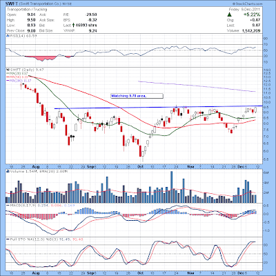The width and height of the screenshot is (276, 276).
Task: Click the Bid Size label
Action: pyautogui.click(x=46, y=30)
